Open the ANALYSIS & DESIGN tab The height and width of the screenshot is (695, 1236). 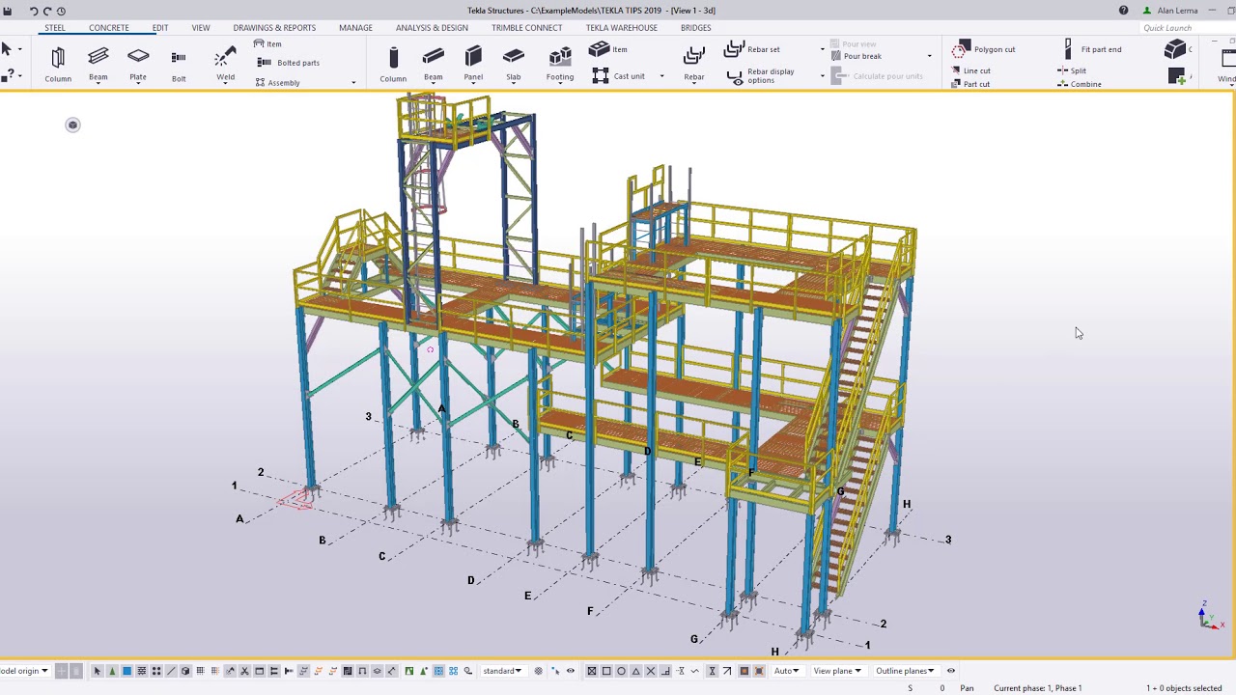[432, 28]
